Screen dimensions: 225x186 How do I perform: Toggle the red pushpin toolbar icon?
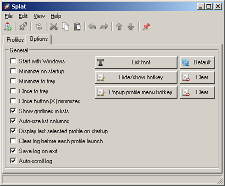(x=146, y=26)
